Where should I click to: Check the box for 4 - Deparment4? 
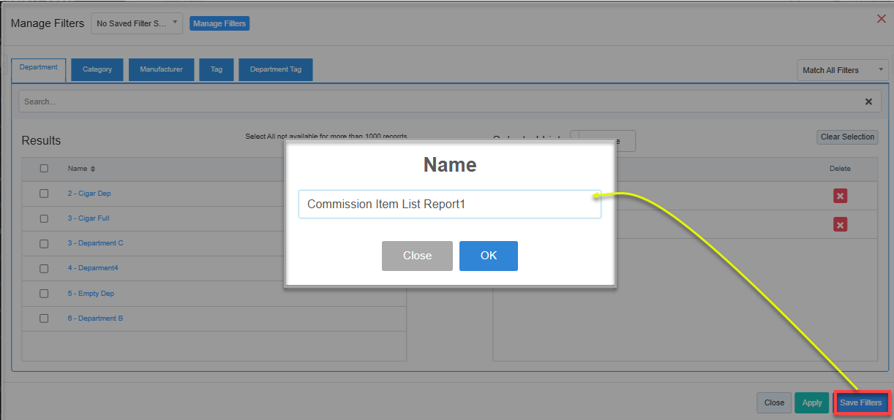(44, 268)
